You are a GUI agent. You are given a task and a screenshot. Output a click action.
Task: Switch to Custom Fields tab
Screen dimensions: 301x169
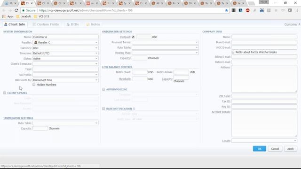[46, 24]
